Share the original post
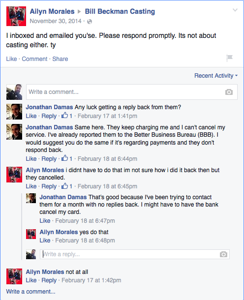The height and width of the screenshot is (300, 244). click(60, 59)
